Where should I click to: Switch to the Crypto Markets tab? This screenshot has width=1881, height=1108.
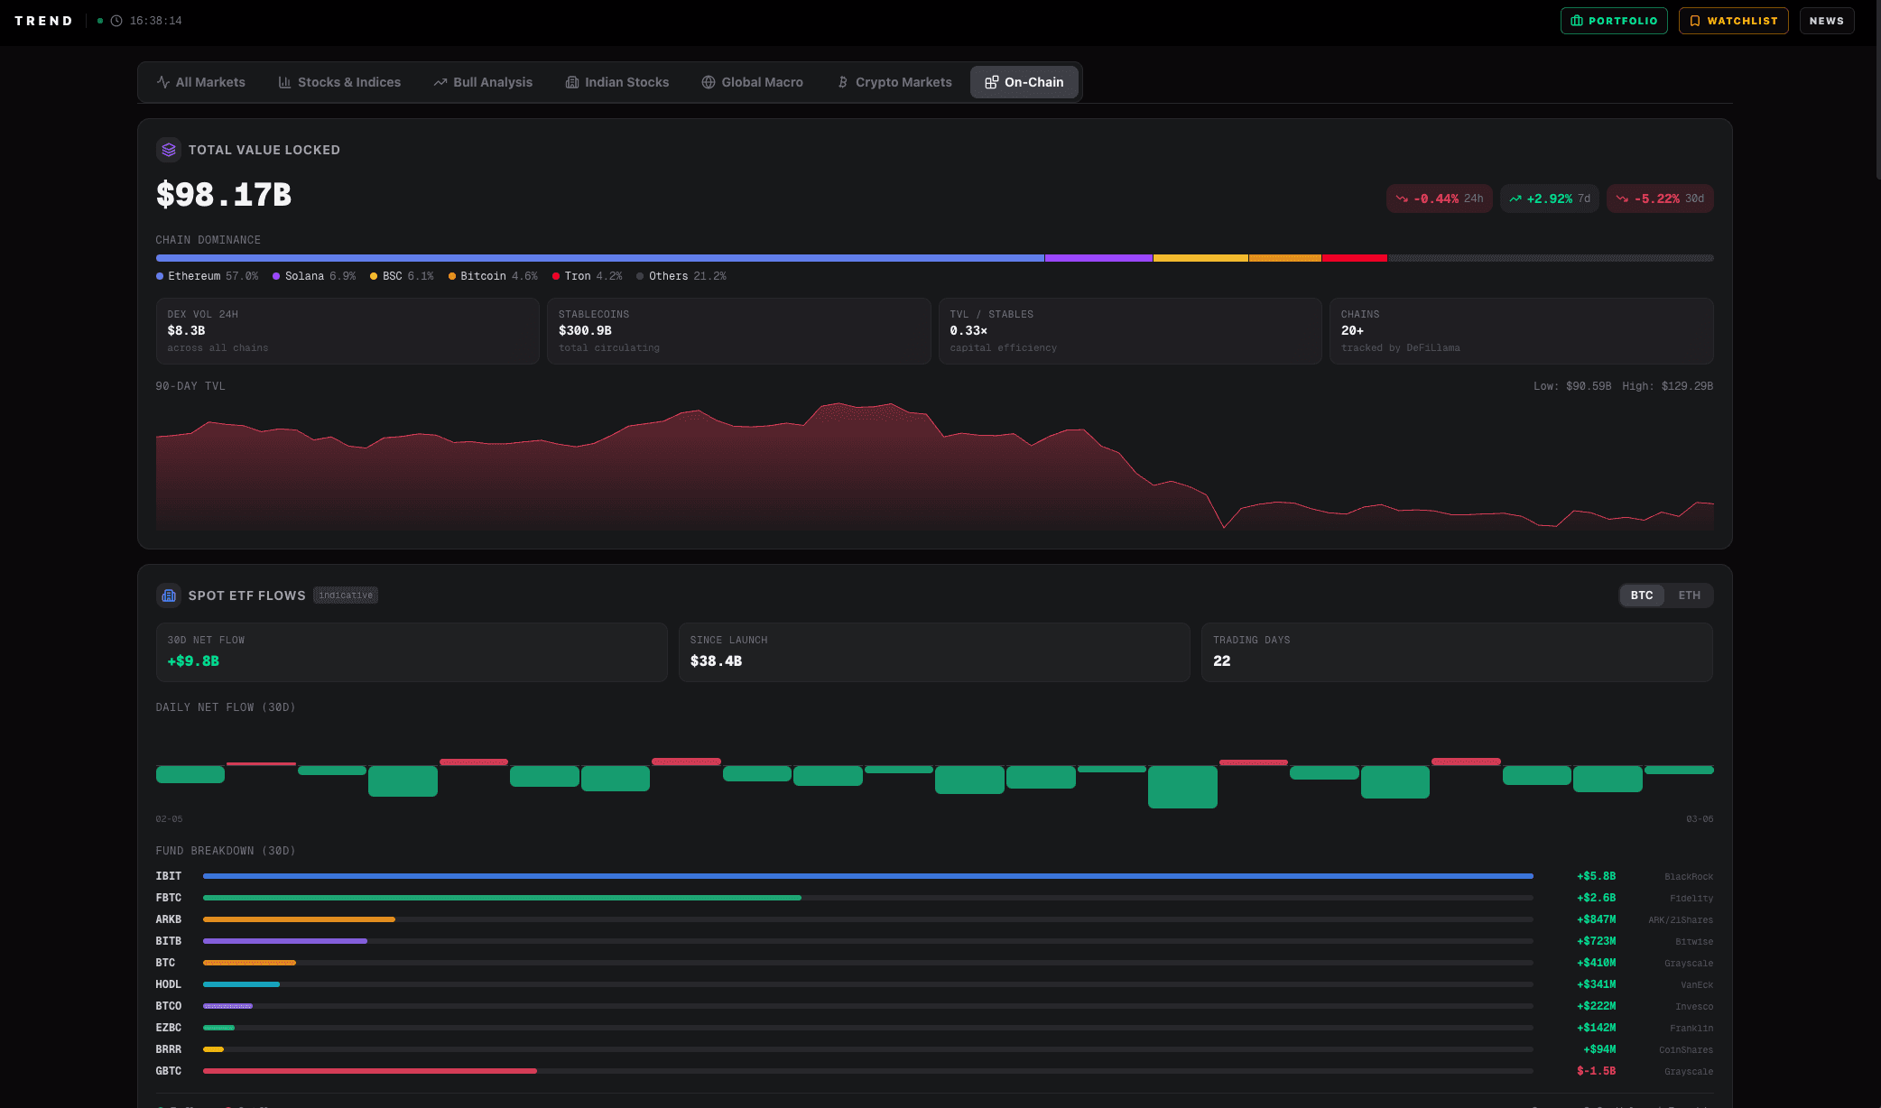click(894, 82)
